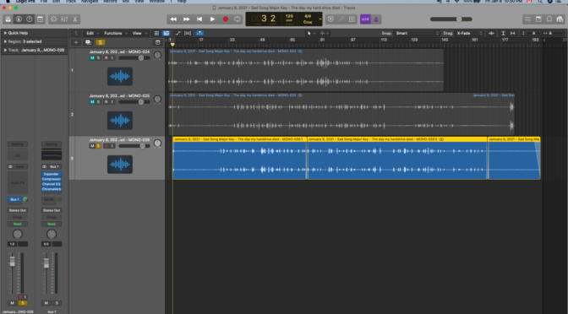Image resolution: width=568 pixels, height=314 pixels.
Task: Click the Horizontal Auto Zoom button
Action: coord(512,33)
